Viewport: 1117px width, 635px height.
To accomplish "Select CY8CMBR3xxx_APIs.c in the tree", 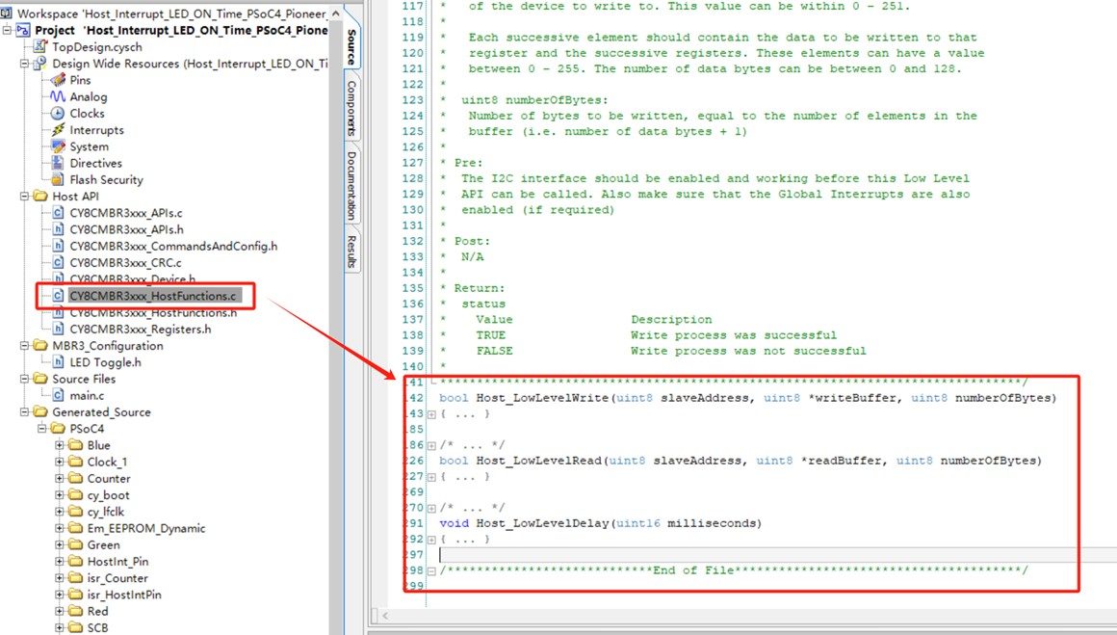I will pos(125,213).
